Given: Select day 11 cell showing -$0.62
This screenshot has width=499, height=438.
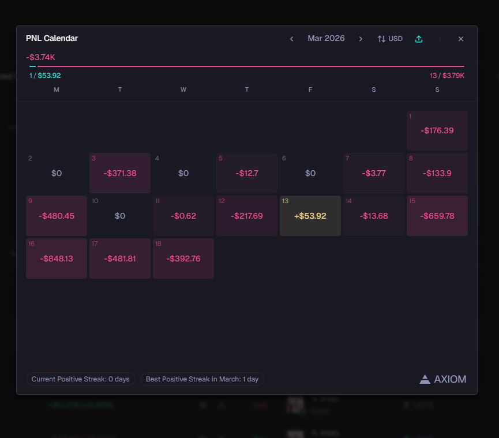Looking at the screenshot, I should point(183,216).
